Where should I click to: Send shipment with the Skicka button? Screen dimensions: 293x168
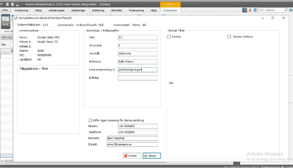click(152, 156)
